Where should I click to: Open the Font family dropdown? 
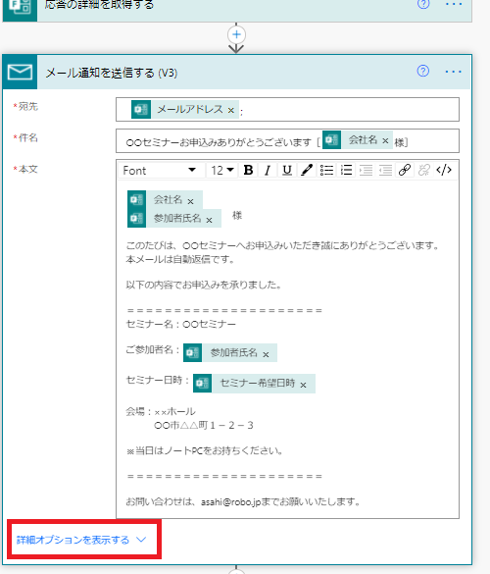click(x=160, y=170)
